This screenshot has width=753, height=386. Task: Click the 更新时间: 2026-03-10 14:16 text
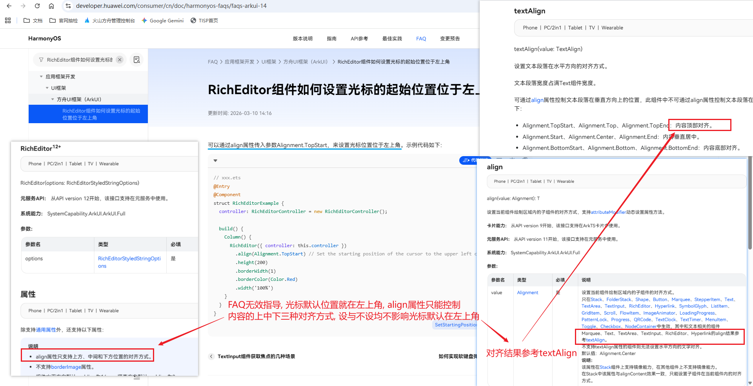[240, 113]
